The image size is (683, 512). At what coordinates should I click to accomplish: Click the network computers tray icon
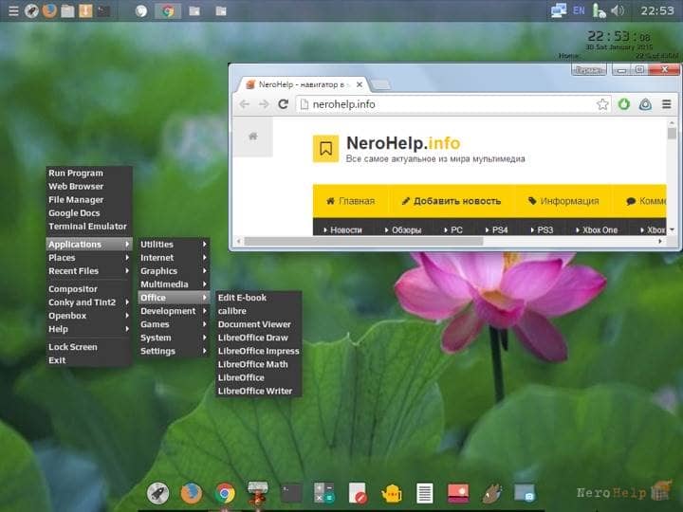pos(559,10)
